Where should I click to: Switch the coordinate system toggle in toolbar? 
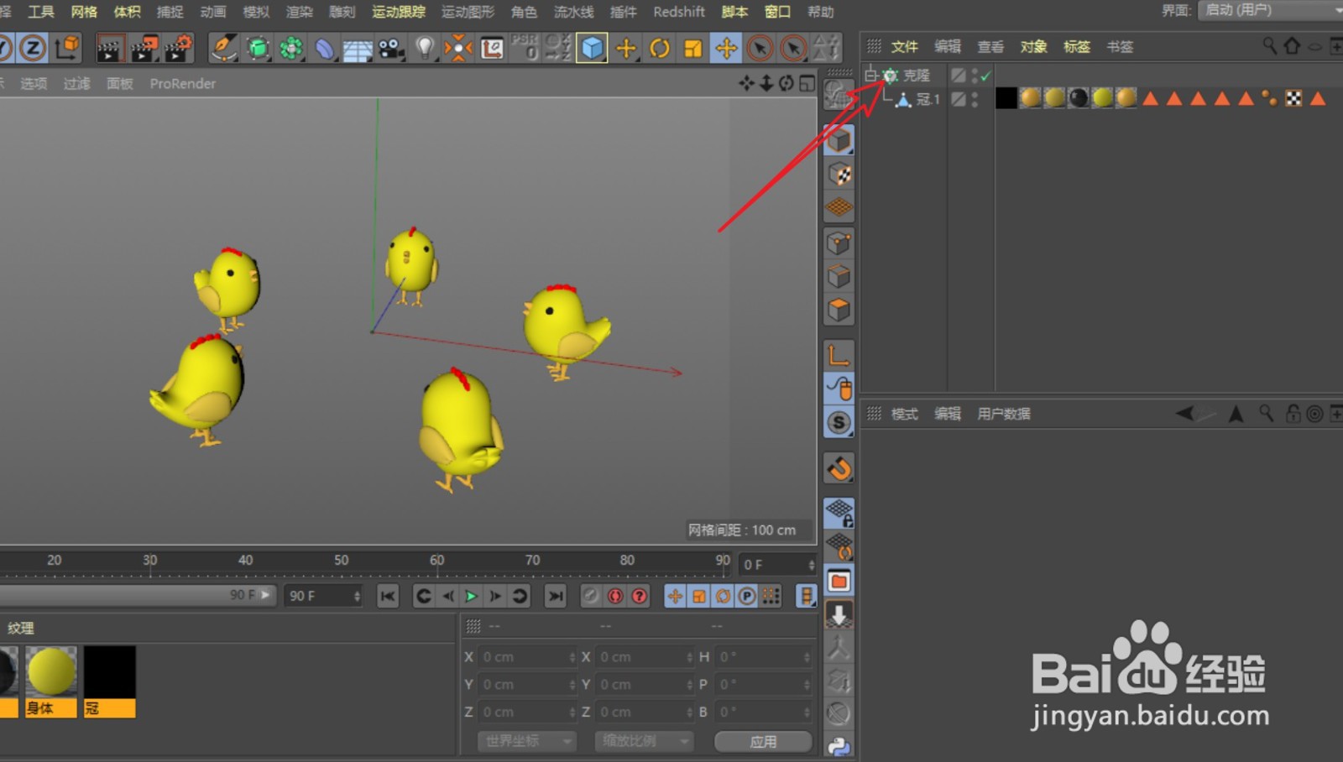coord(67,48)
